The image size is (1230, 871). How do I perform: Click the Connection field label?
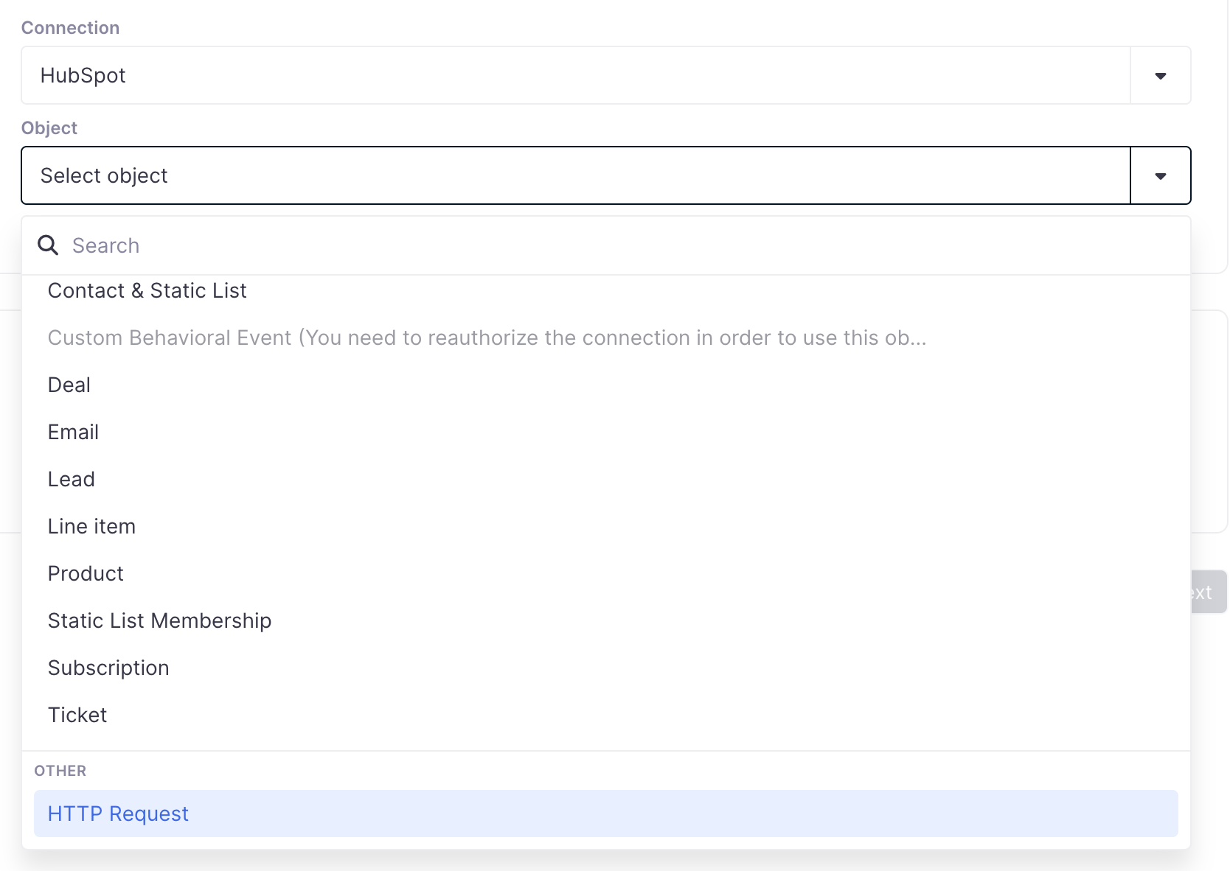pos(70,28)
